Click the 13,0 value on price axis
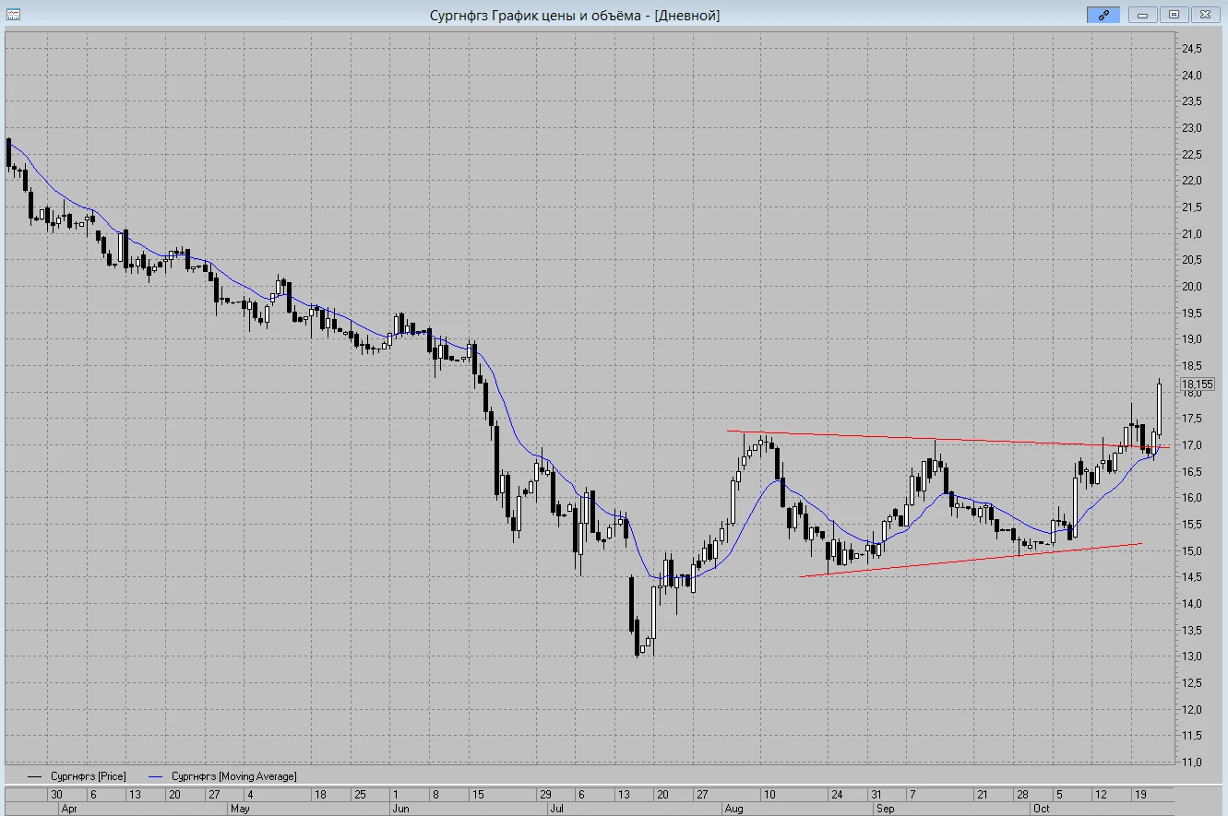Viewport: 1228px width, 816px height. [x=1191, y=656]
